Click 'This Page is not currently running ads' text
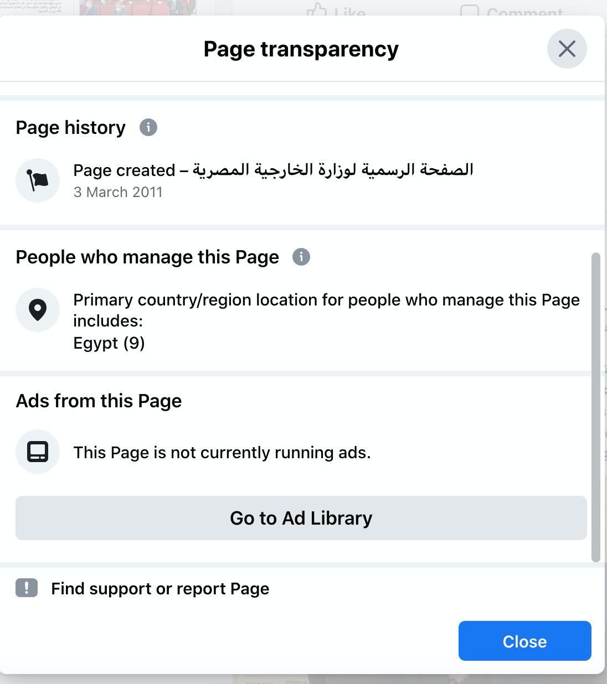Screen dimensions: 607x684 coord(222,453)
